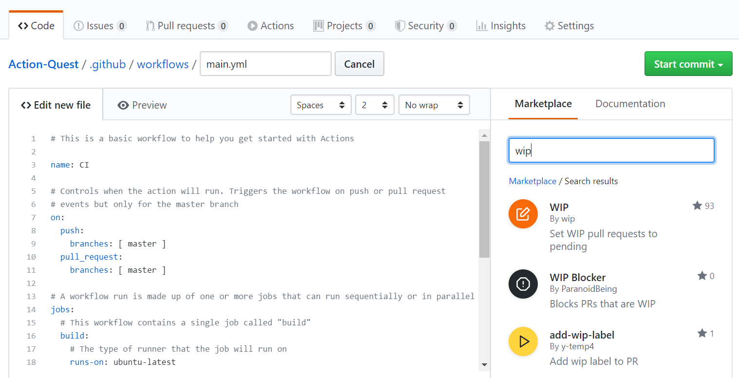Click the star icon beside add-wip-label
The width and height of the screenshot is (739, 378).
point(702,333)
